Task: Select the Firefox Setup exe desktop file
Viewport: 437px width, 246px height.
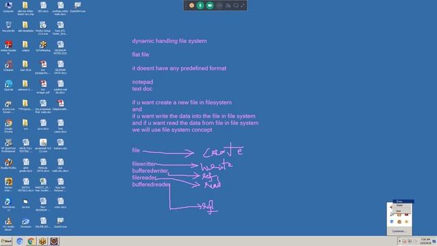Action: pos(43,28)
